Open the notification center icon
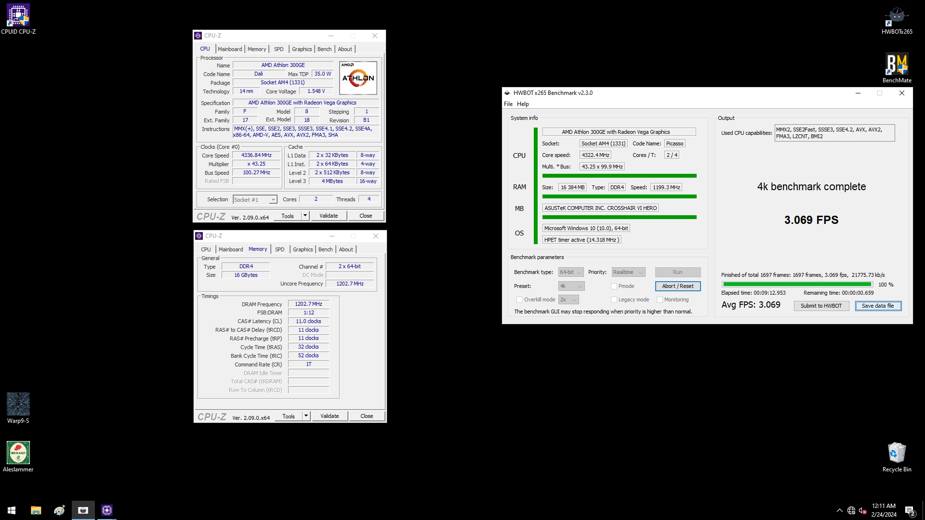The image size is (925, 520). (x=910, y=511)
